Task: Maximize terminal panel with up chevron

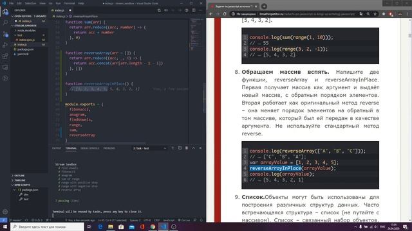Action: point(194,148)
